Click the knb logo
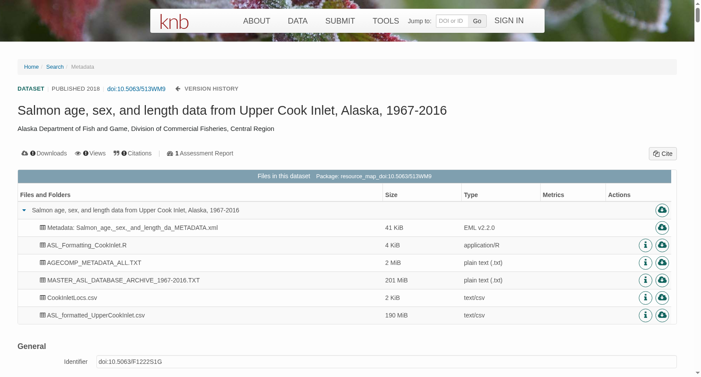This screenshot has width=701, height=377. tap(174, 21)
